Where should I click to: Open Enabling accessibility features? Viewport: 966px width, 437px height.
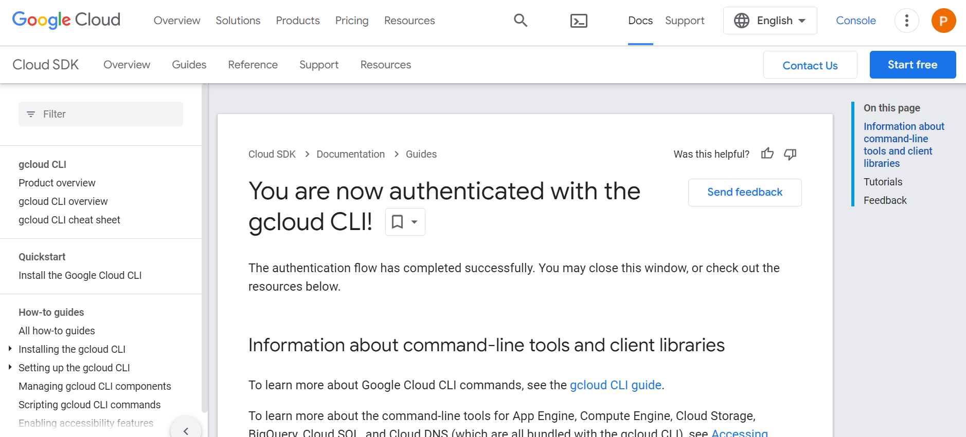(86, 423)
